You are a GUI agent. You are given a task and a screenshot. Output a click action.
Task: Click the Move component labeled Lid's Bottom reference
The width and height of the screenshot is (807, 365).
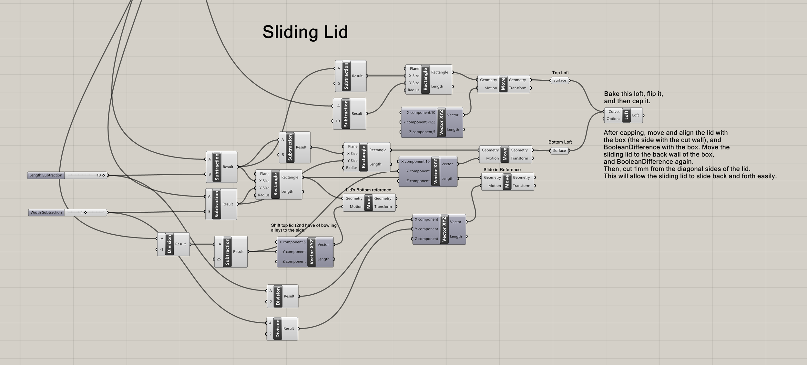(368, 203)
